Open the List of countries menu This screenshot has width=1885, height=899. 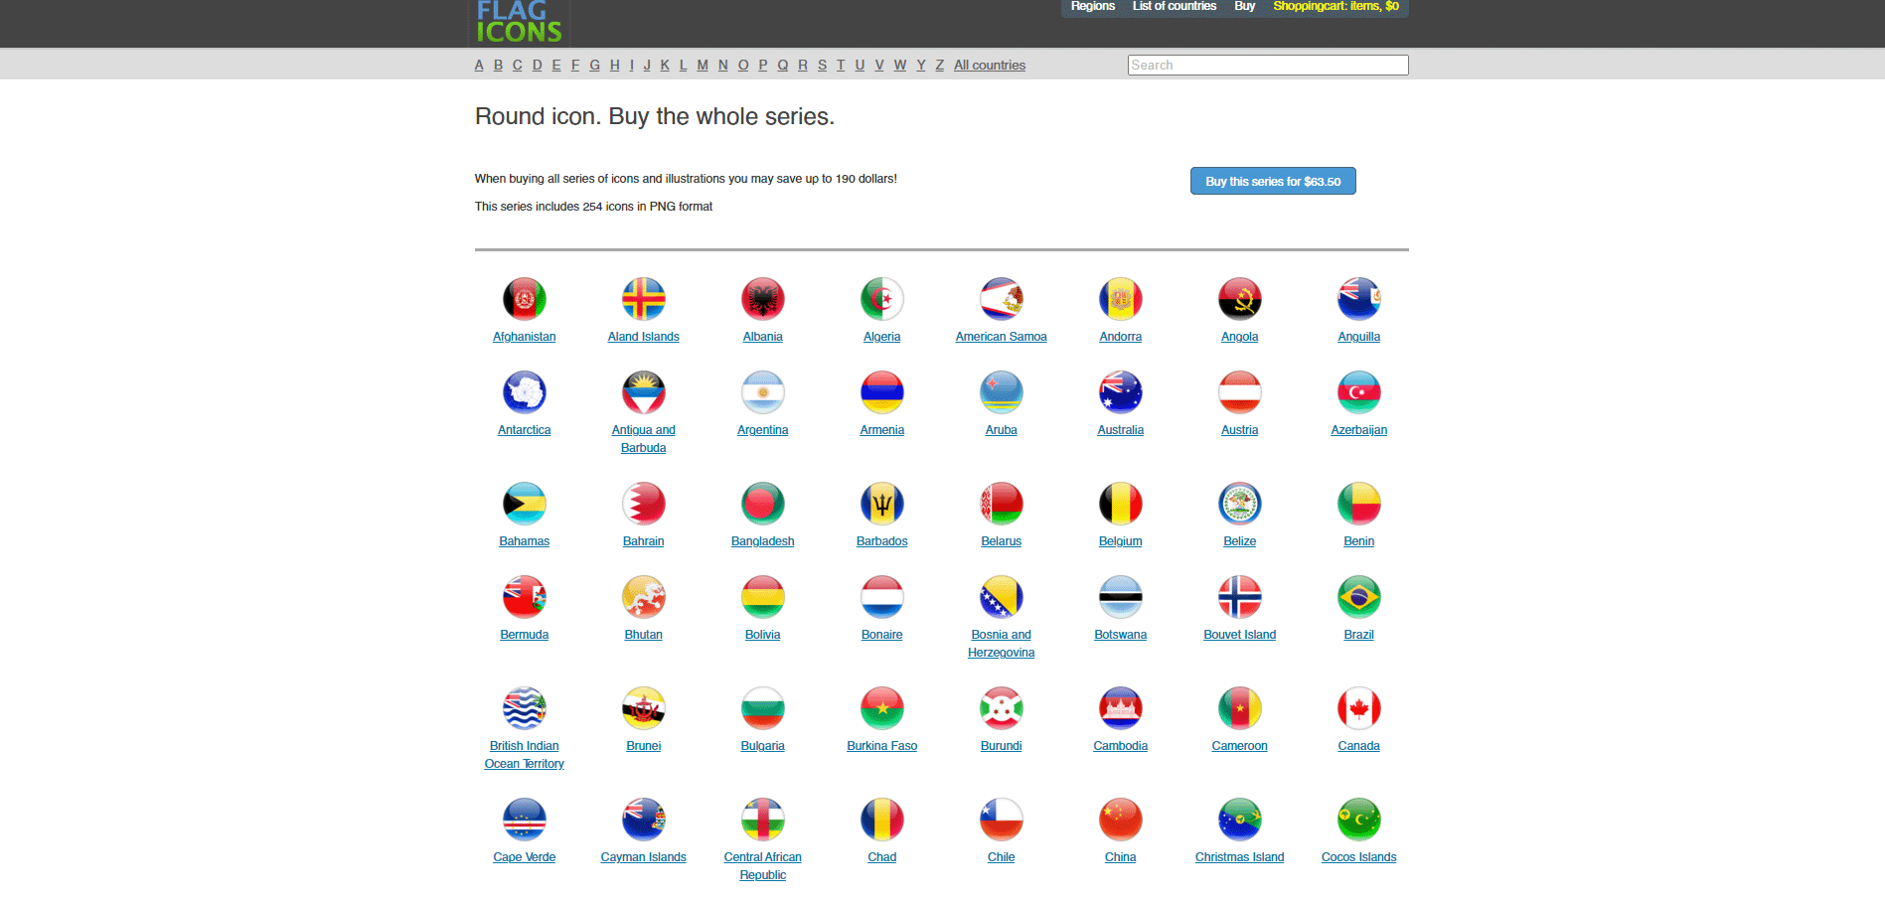1175,6
